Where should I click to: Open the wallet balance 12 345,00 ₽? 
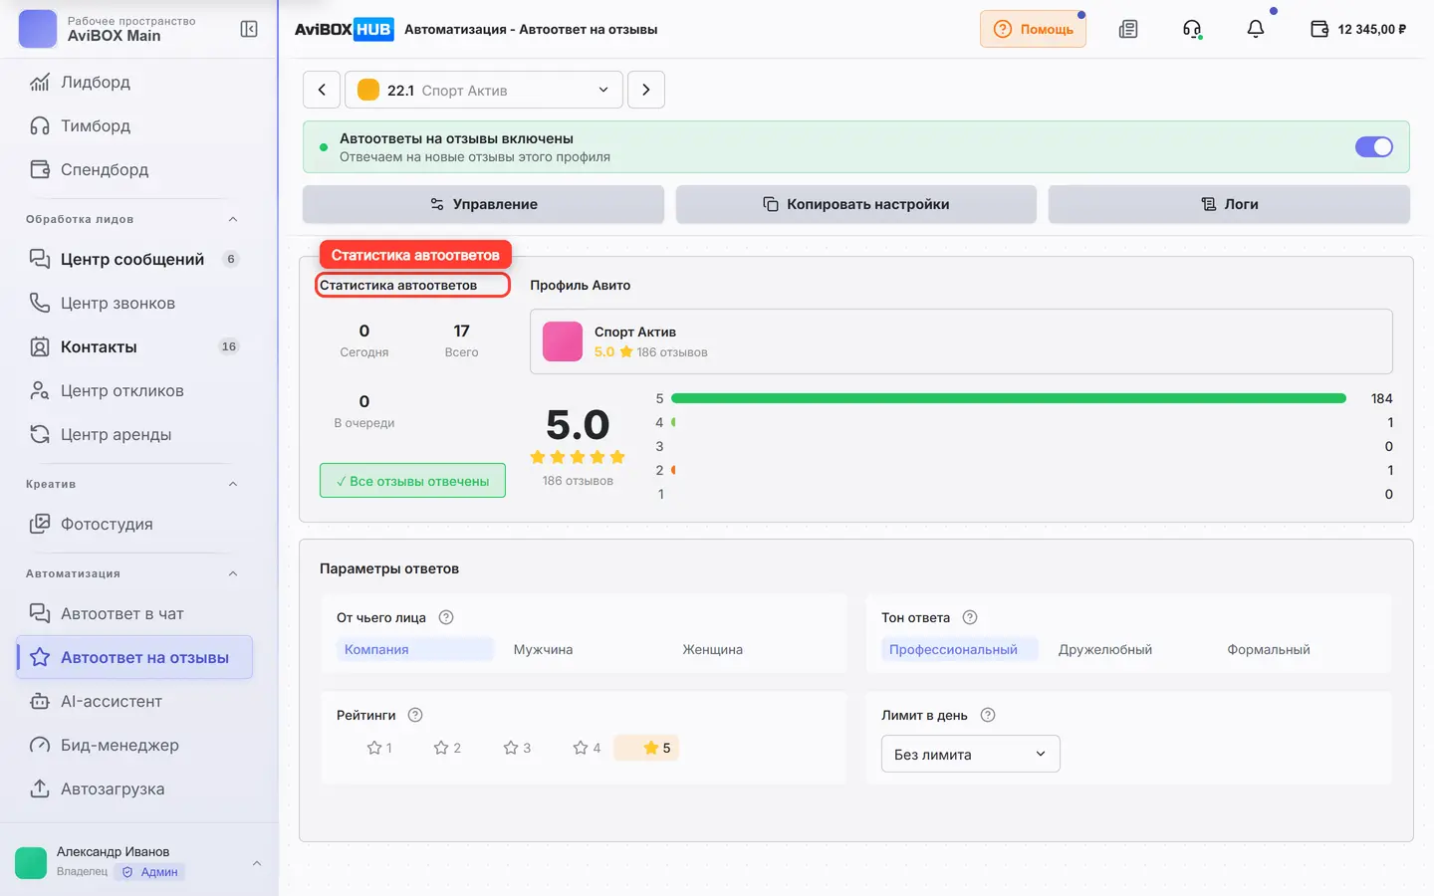coord(1358,29)
